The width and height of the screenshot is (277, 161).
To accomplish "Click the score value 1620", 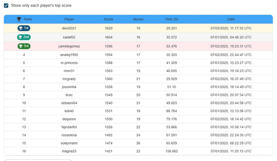I will [109, 28].
